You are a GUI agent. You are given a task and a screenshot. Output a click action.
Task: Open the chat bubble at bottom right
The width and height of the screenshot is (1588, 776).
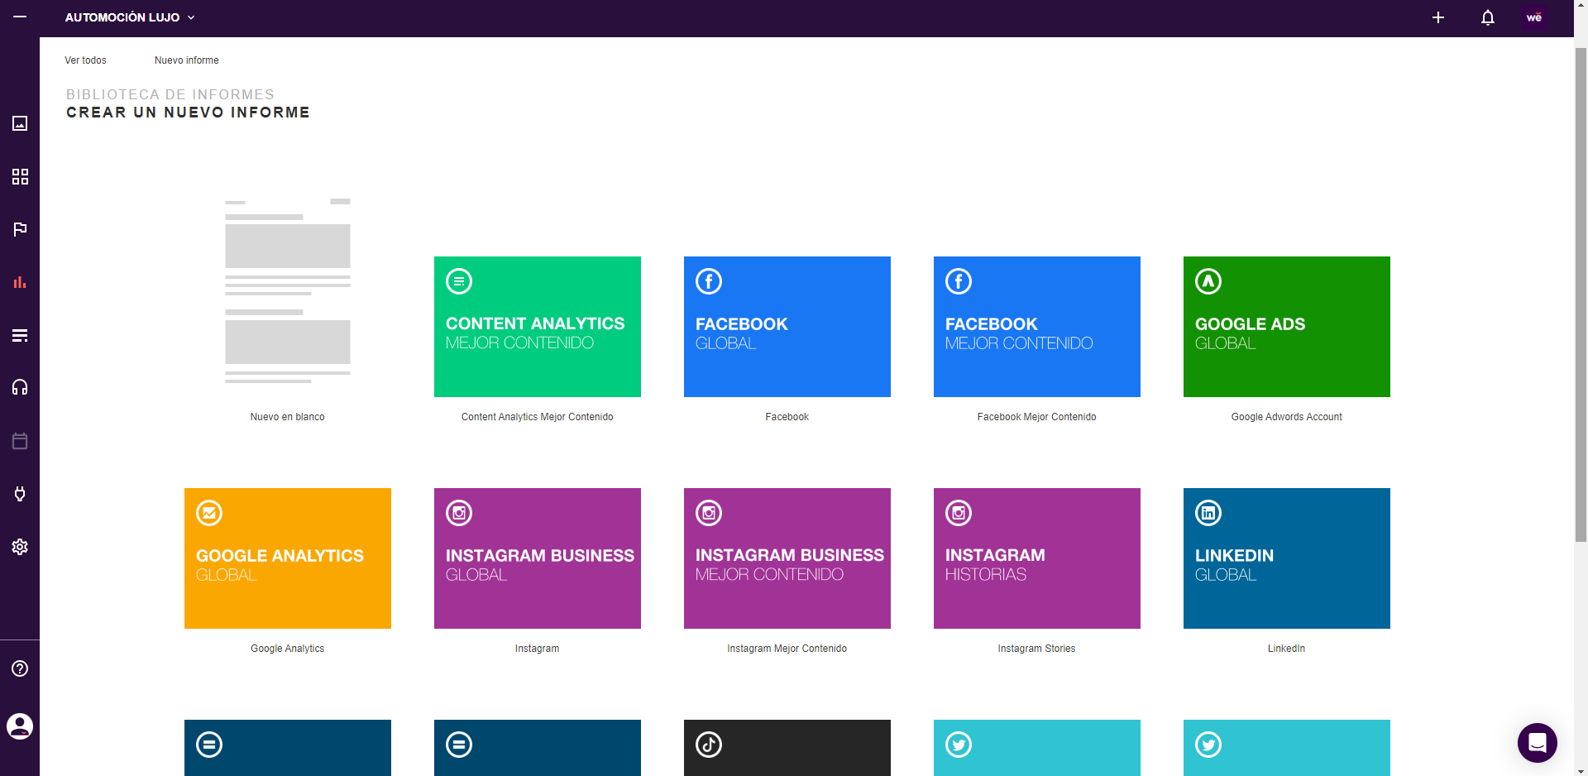click(1537, 743)
